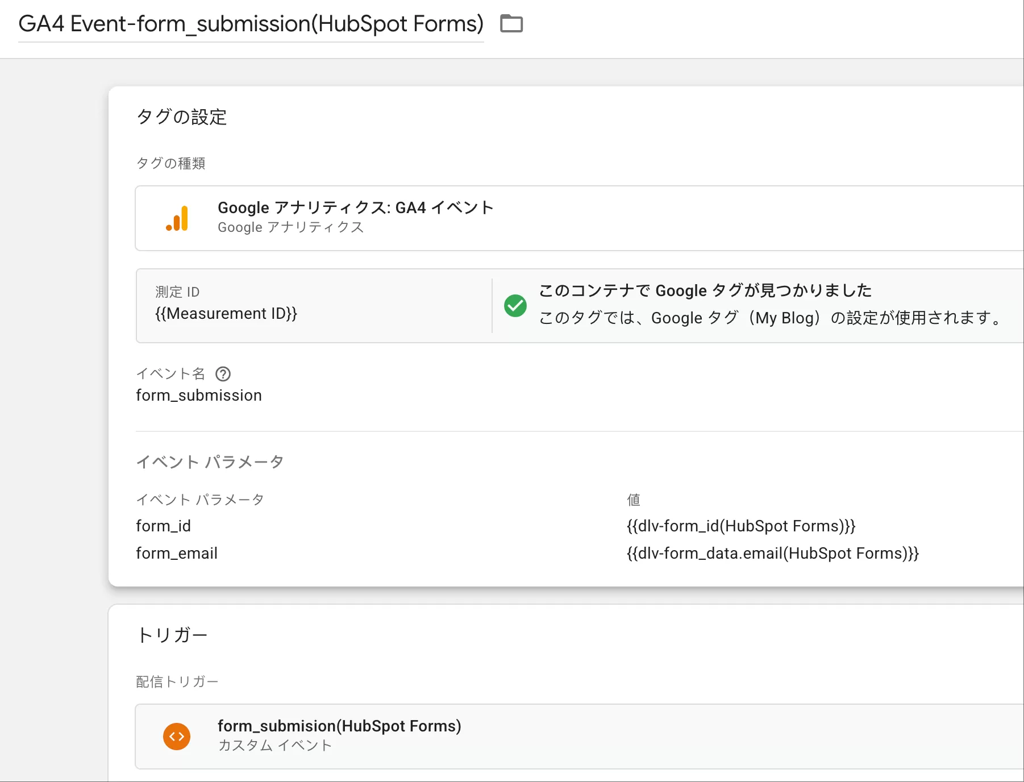1024x782 pixels.
Task: Click the 測定 ID label
Action: click(x=177, y=292)
